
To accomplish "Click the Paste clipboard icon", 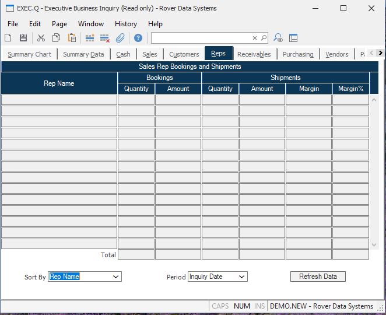I will point(72,38).
